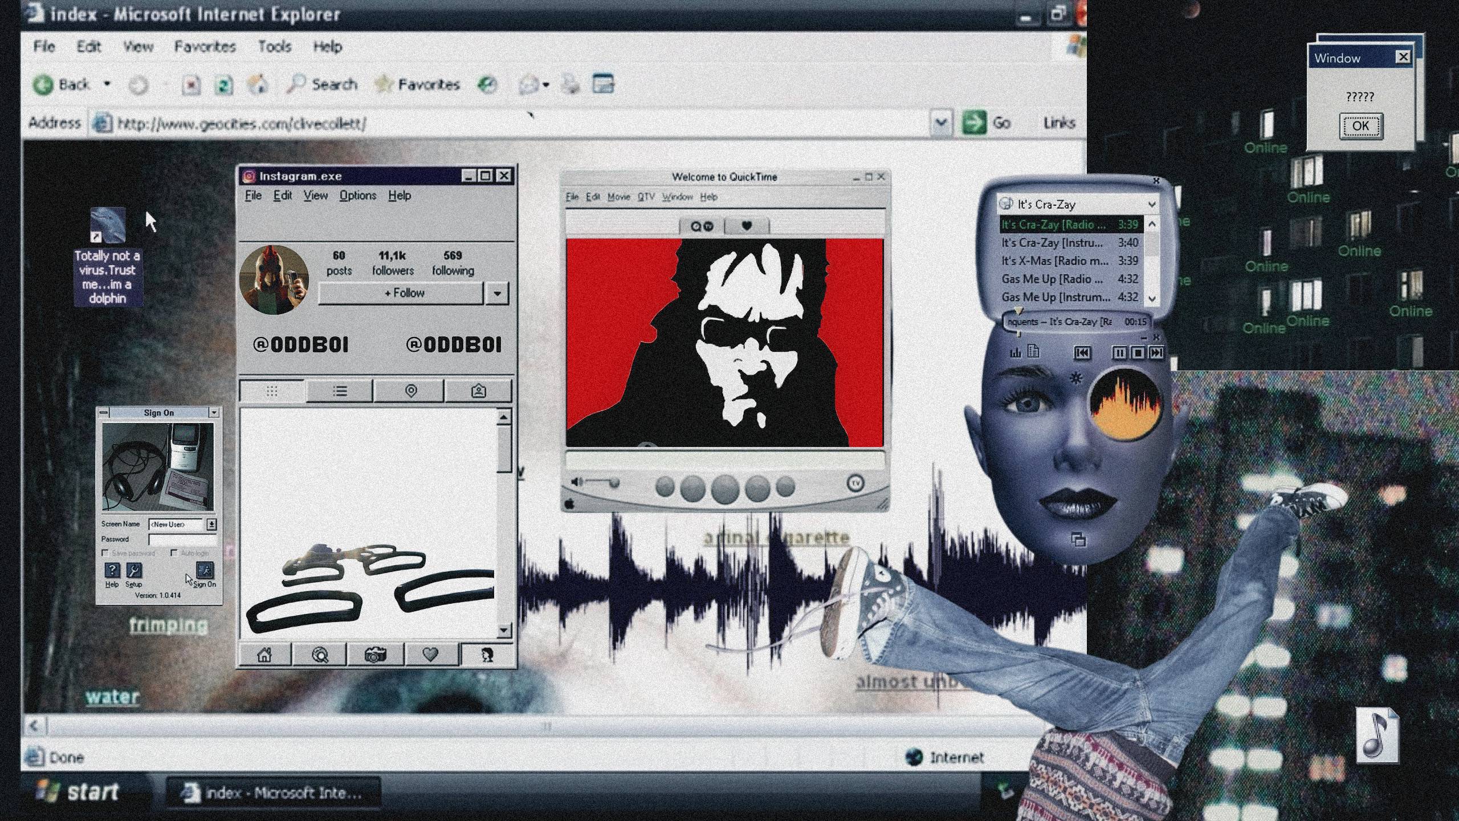This screenshot has height=821, width=1459.
Task: Open the Options menu in Instagram.exe
Action: click(358, 196)
